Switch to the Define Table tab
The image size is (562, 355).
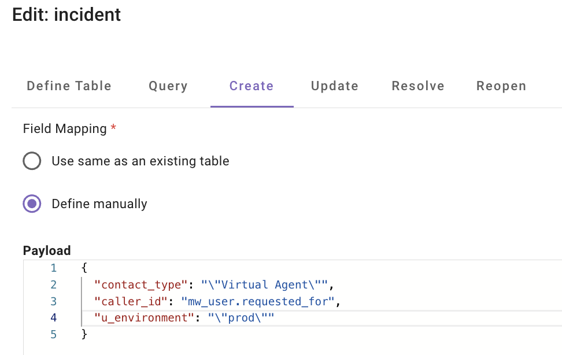click(69, 86)
